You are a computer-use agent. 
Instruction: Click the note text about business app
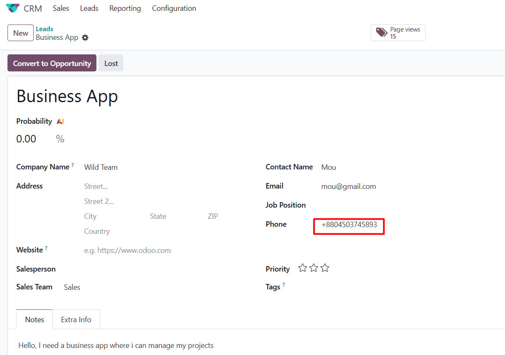point(116,345)
